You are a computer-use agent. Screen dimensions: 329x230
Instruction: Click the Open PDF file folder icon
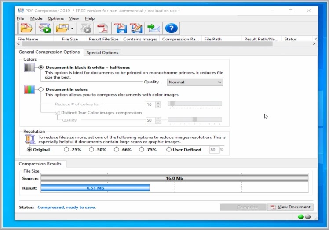[x=26, y=28]
